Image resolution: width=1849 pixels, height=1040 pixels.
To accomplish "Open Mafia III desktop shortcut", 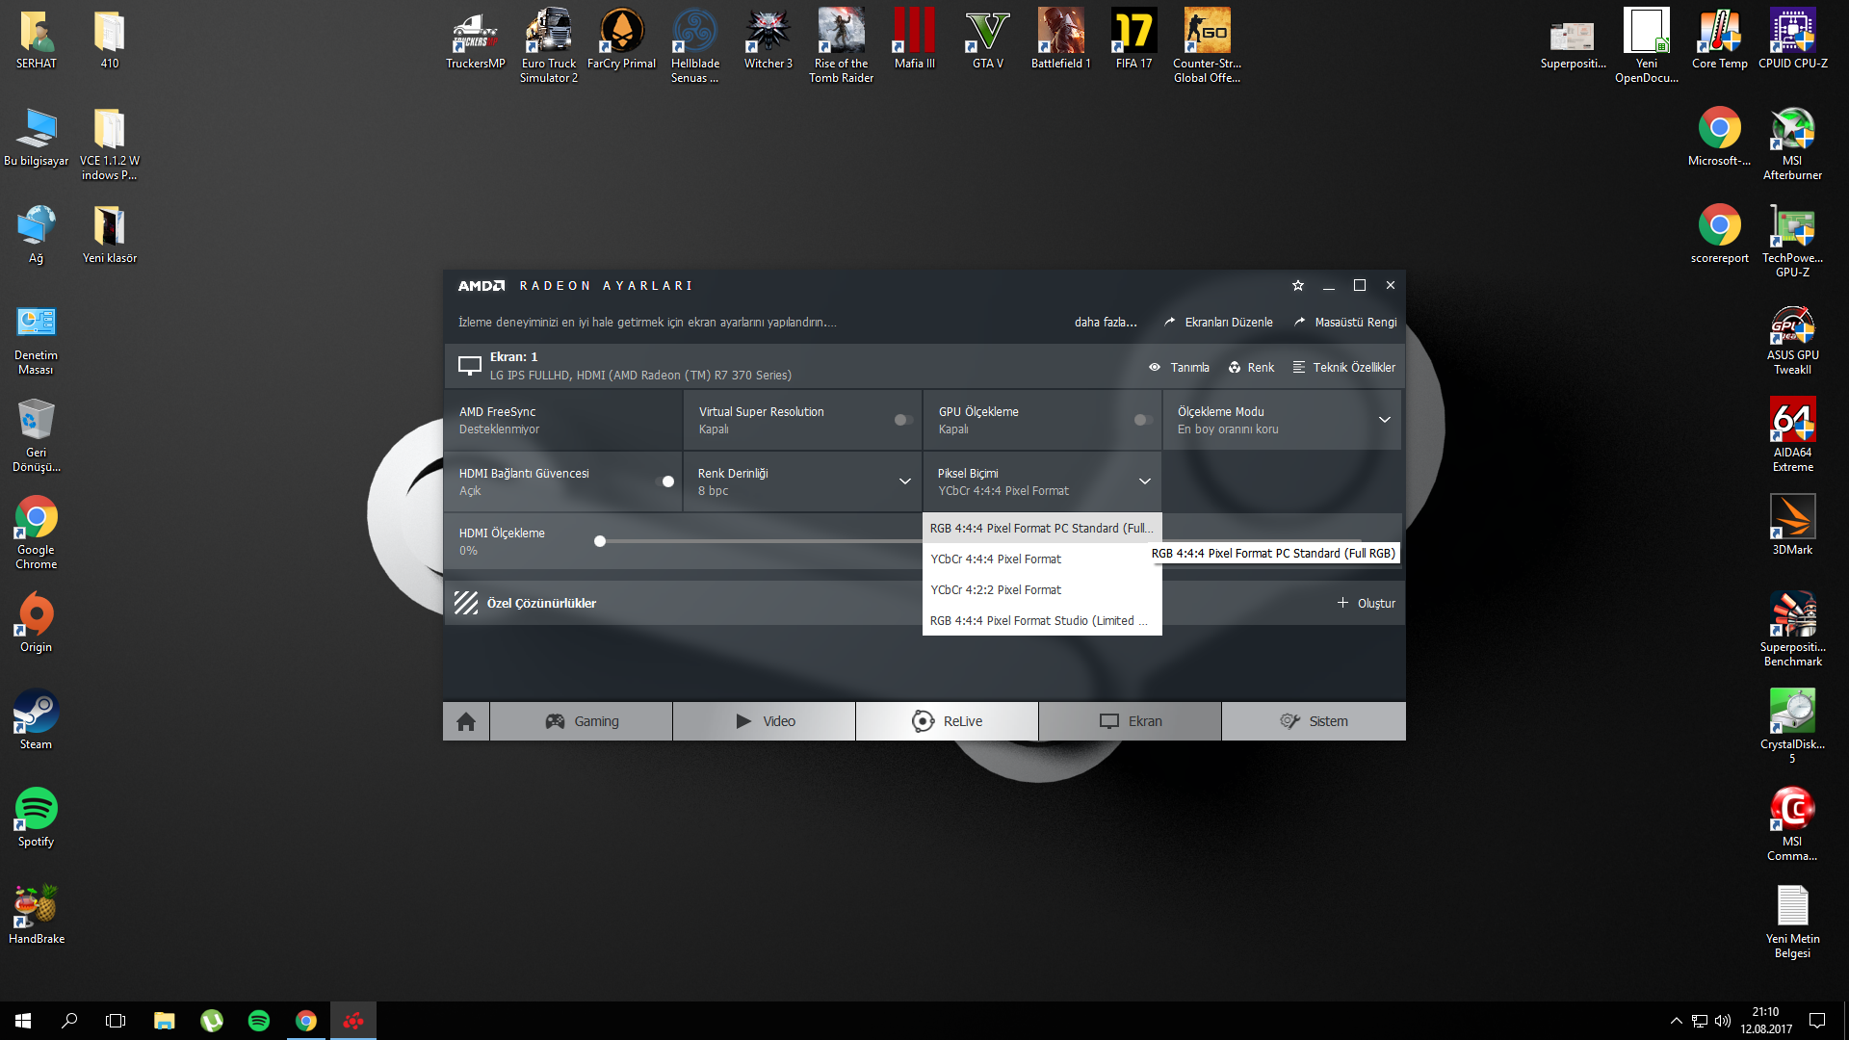I will 915,40.
